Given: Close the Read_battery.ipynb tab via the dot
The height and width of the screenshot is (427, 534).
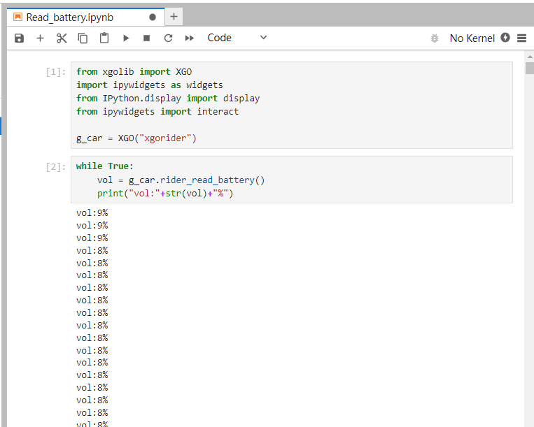Looking at the screenshot, I should (153, 17).
